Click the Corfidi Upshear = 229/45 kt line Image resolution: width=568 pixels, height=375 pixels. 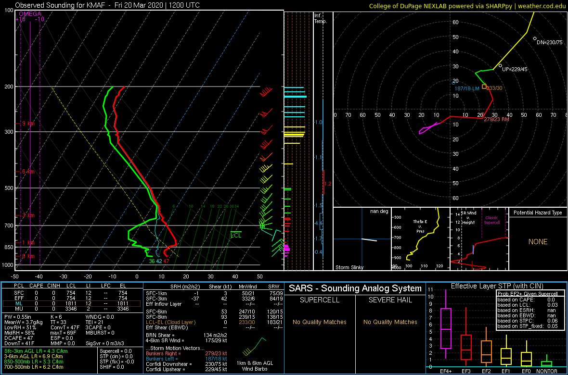(x=186, y=369)
